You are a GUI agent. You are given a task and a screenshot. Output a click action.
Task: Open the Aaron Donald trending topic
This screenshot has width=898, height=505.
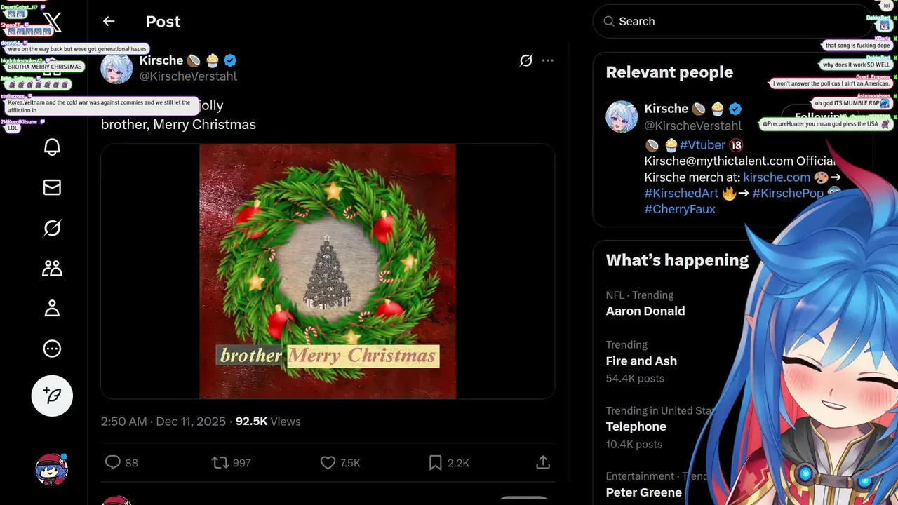pos(645,311)
